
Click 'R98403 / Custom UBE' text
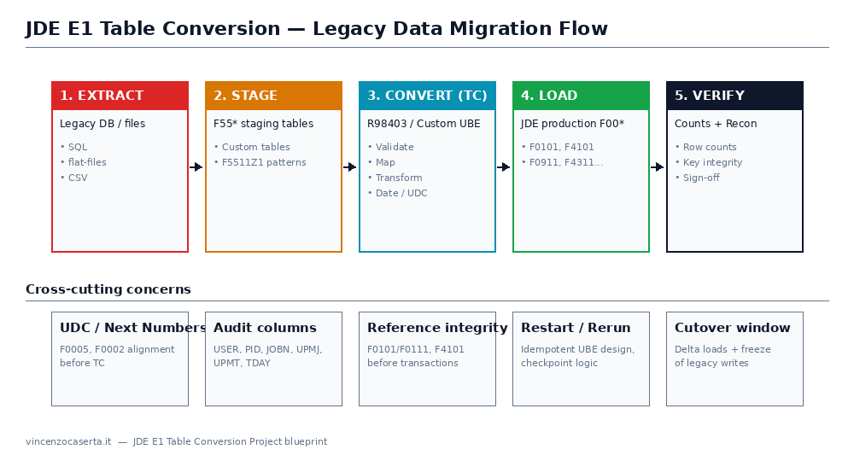[x=424, y=124]
